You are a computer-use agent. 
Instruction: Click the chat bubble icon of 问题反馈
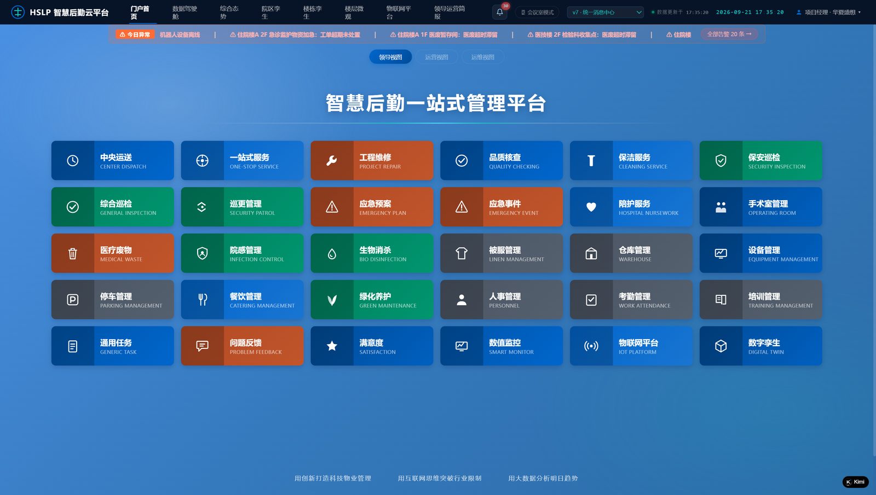[x=202, y=346]
